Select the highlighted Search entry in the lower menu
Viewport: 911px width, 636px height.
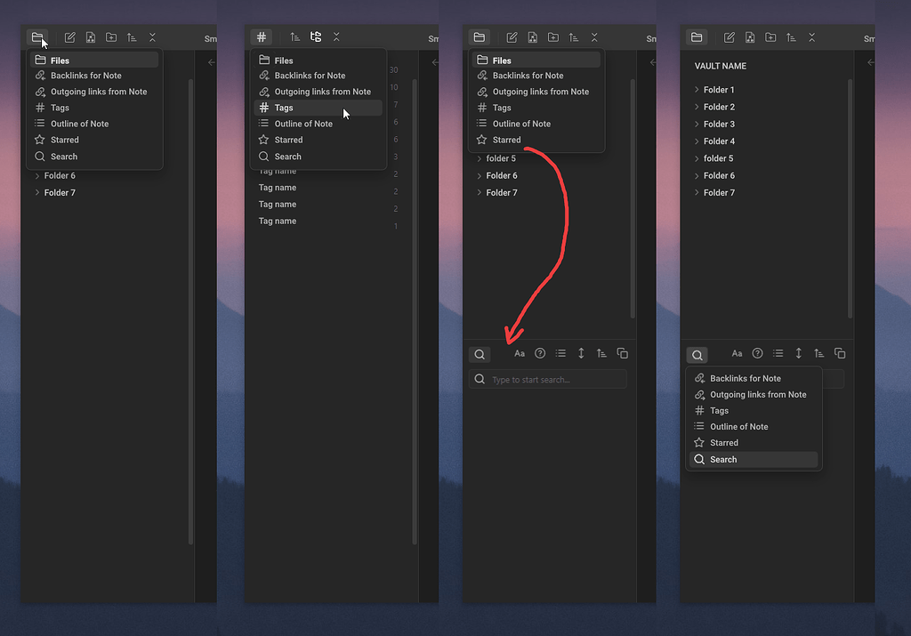[722, 459]
